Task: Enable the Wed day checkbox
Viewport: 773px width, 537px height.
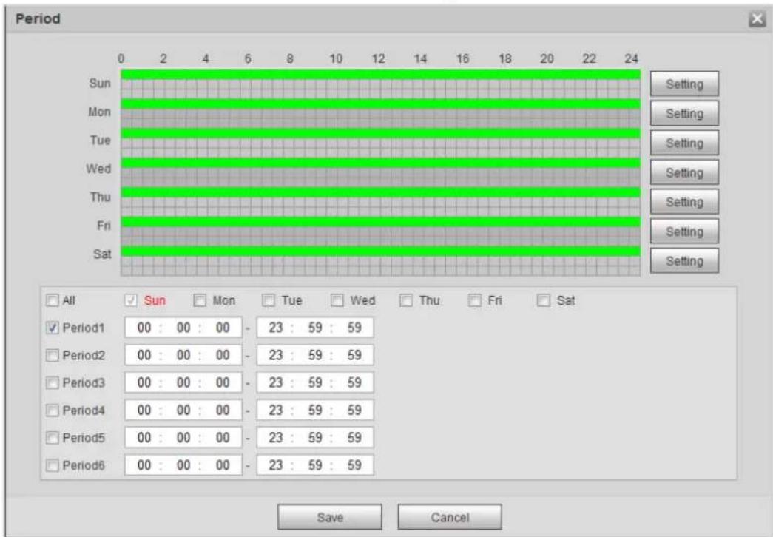Action: tap(337, 300)
